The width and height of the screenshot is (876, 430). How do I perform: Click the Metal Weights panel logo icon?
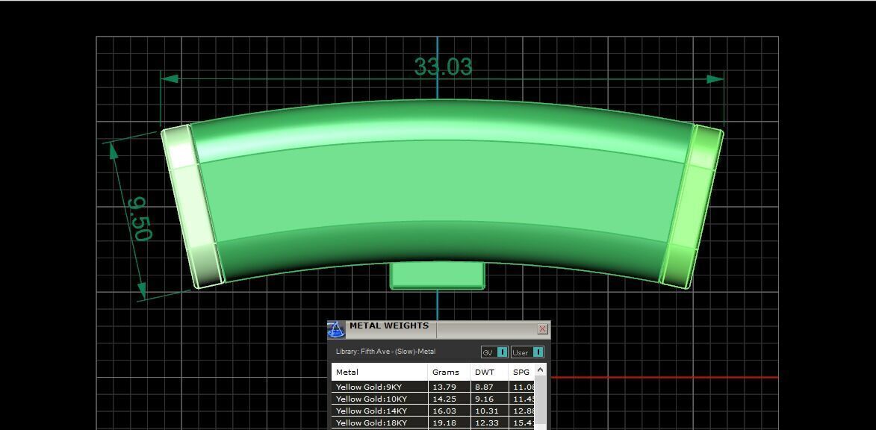click(x=336, y=329)
